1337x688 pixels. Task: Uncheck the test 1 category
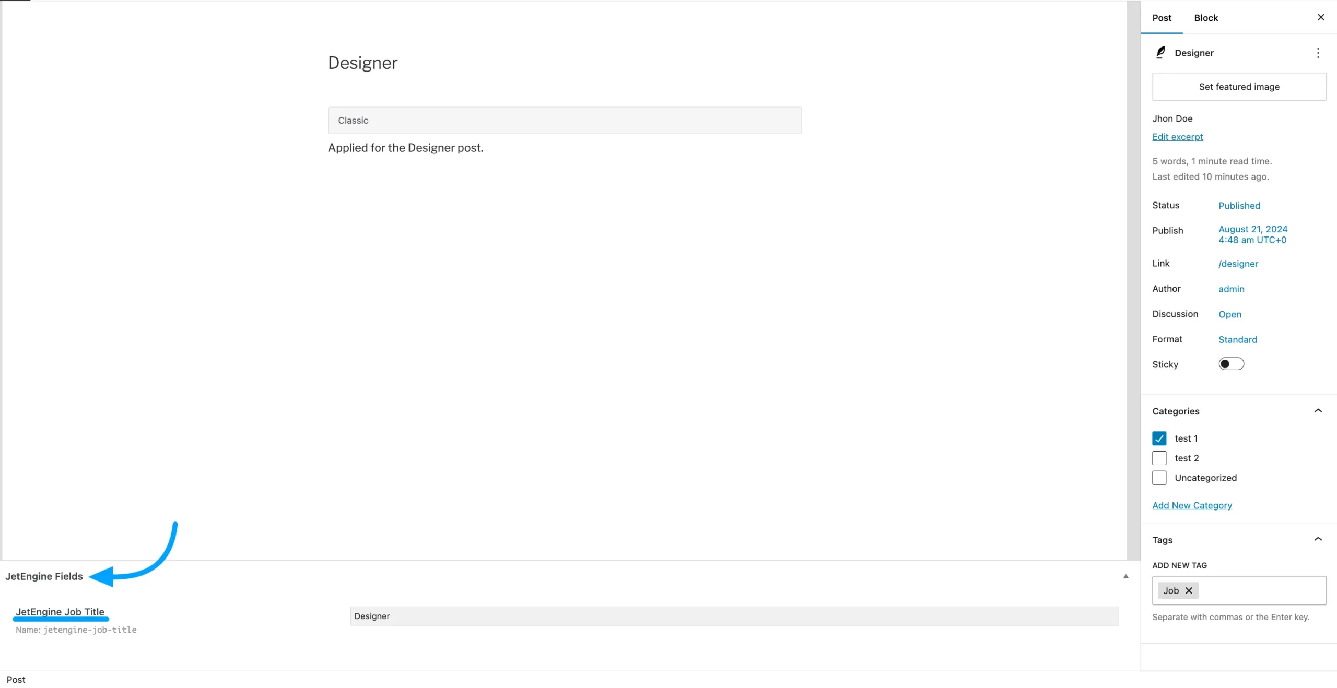1159,438
